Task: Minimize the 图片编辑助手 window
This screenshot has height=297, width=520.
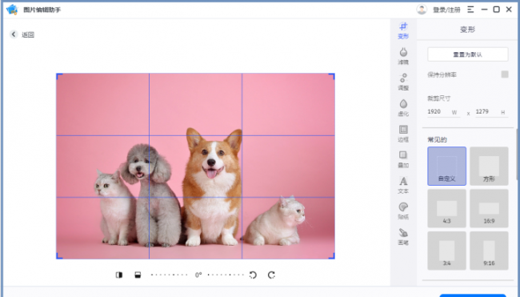Action: point(484,10)
